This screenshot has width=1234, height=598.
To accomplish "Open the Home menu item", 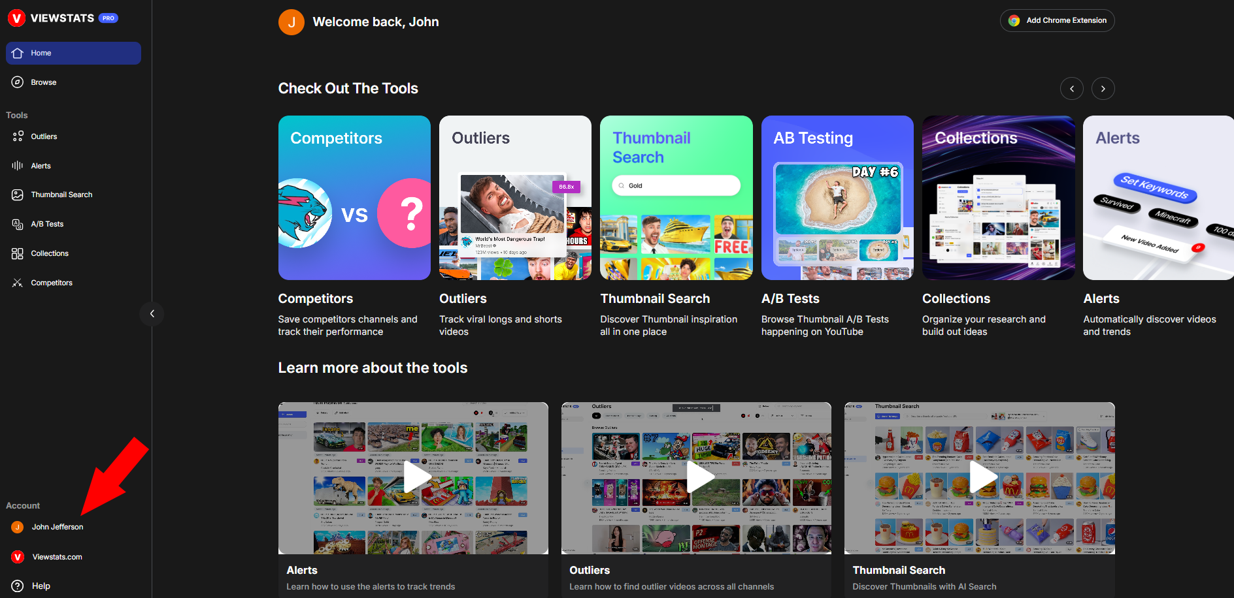I will click(73, 54).
